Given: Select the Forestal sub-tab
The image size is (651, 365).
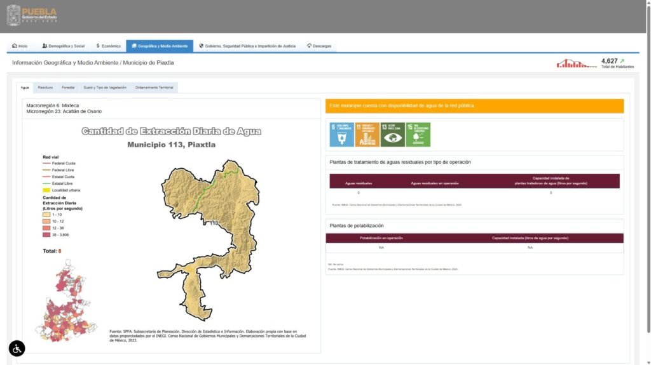Looking at the screenshot, I should (68, 88).
